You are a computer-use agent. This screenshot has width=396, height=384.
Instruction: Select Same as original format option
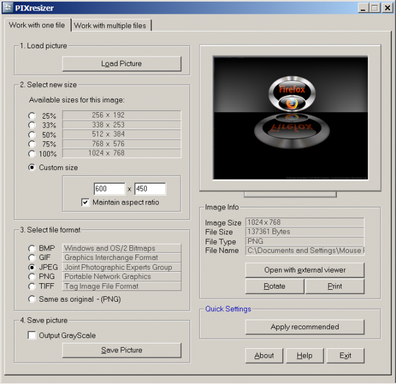click(x=32, y=299)
